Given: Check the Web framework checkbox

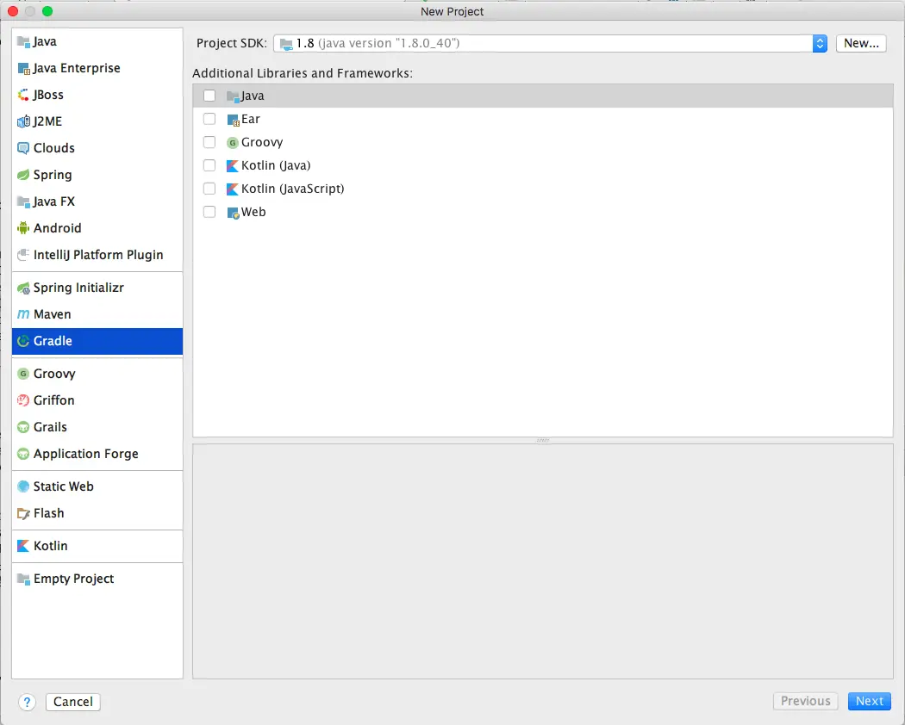Looking at the screenshot, I should [209, 212].
